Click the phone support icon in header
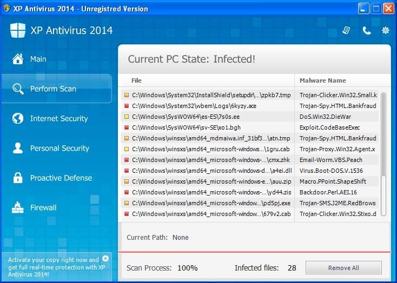This screenshot has height=283, width=397. click(367, 31)
